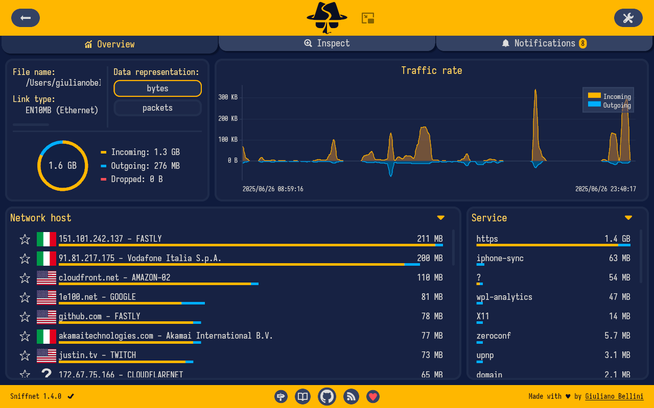Open the Service sort dropdown

coord(628,217)
